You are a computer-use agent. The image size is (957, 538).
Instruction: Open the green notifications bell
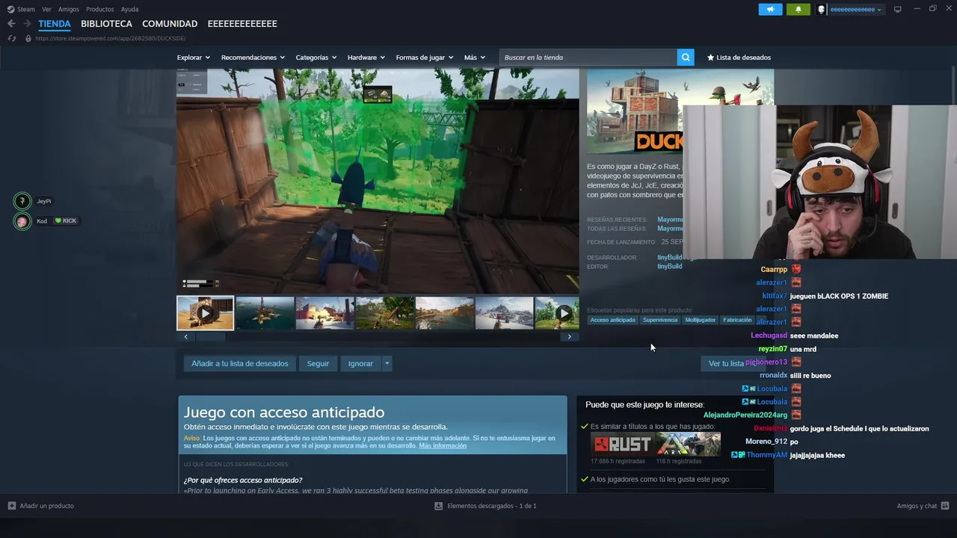pyautogui.click(x=798, y=9)
